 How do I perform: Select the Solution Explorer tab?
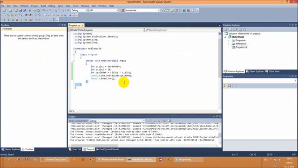[234, 71]
